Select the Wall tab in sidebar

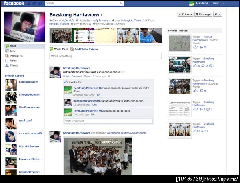24,46
